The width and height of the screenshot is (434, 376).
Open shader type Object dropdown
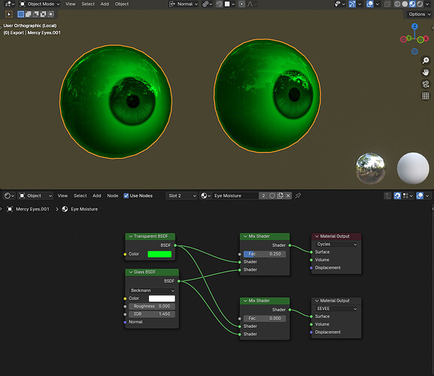click(x=35, y=196)
